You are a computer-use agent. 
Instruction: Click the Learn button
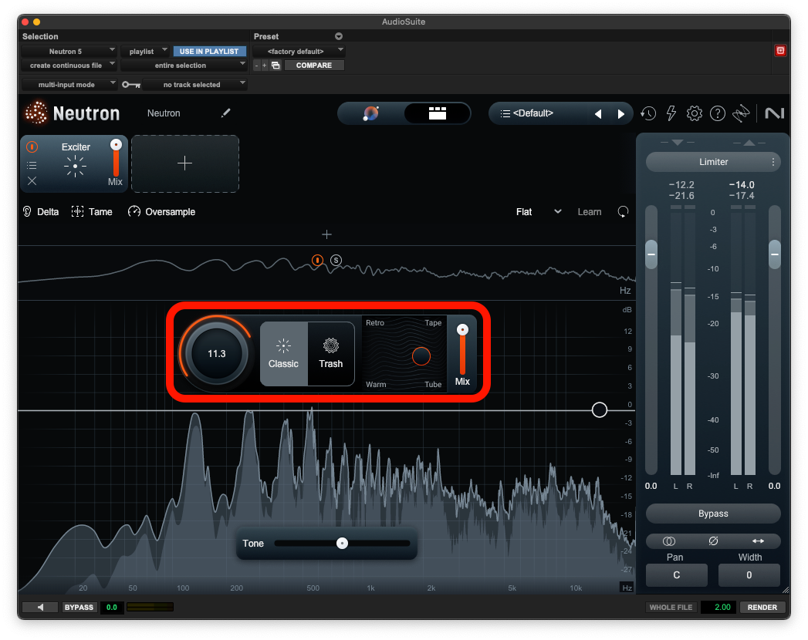pos(590,211)
